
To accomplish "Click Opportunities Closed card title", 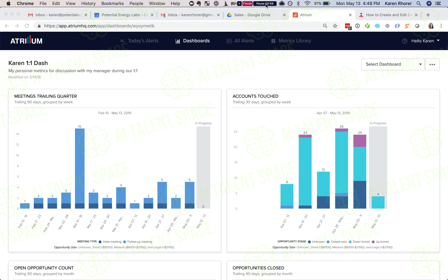I will pyautogui.click(x=258, y=268).
